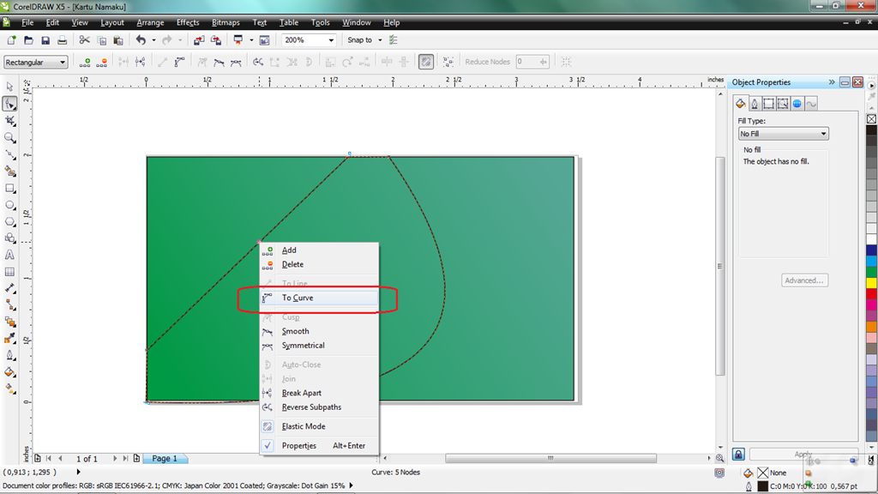Expand the Object Properties docker chevron
Image resolution: width=878 pixels, height=494 pixels.
point(832,82)
